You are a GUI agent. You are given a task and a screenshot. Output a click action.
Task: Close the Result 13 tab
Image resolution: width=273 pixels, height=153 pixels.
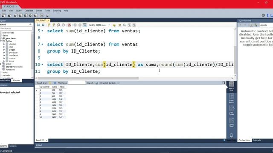point(46,140)
